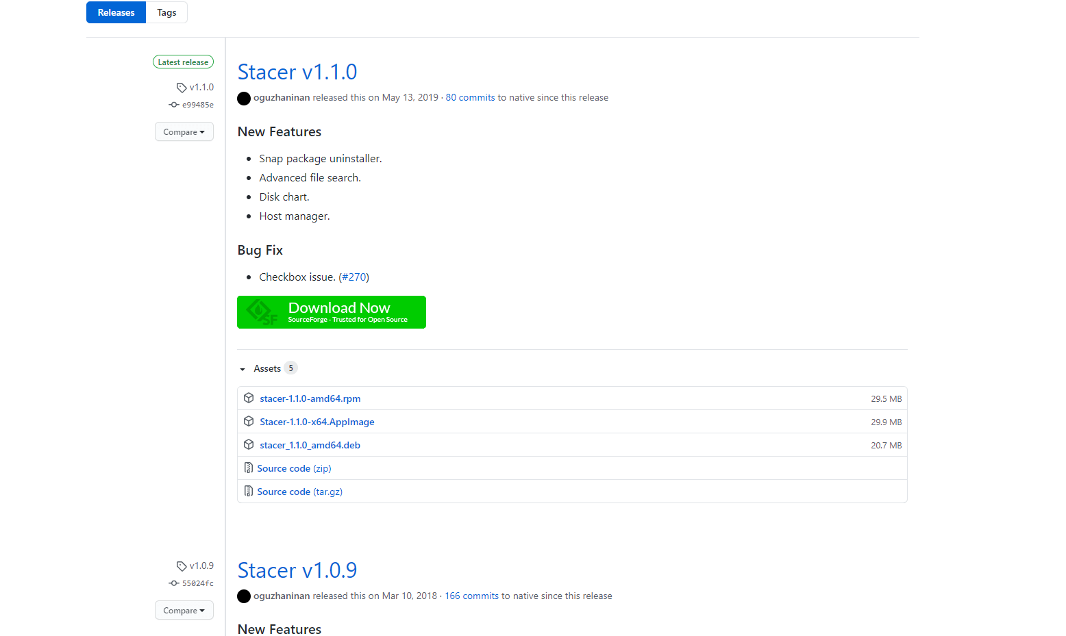Download Source code (tar.gz)

click(299, 492)
